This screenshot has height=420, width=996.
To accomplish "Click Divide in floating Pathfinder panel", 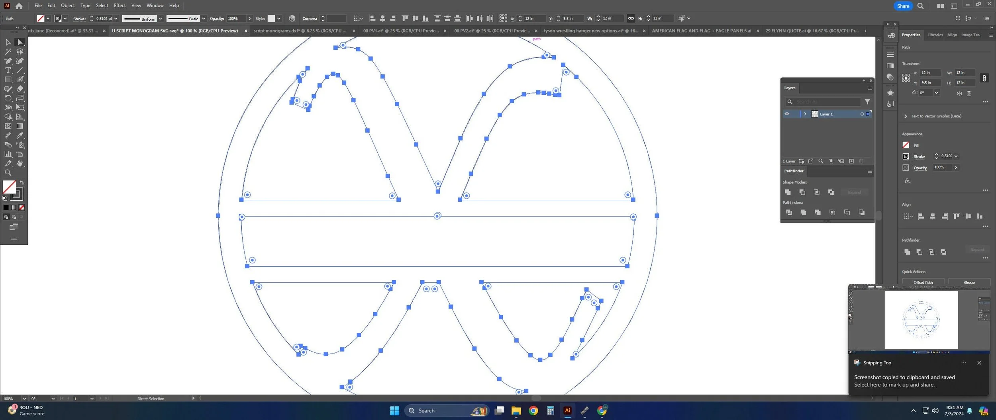I will point(789,213).
